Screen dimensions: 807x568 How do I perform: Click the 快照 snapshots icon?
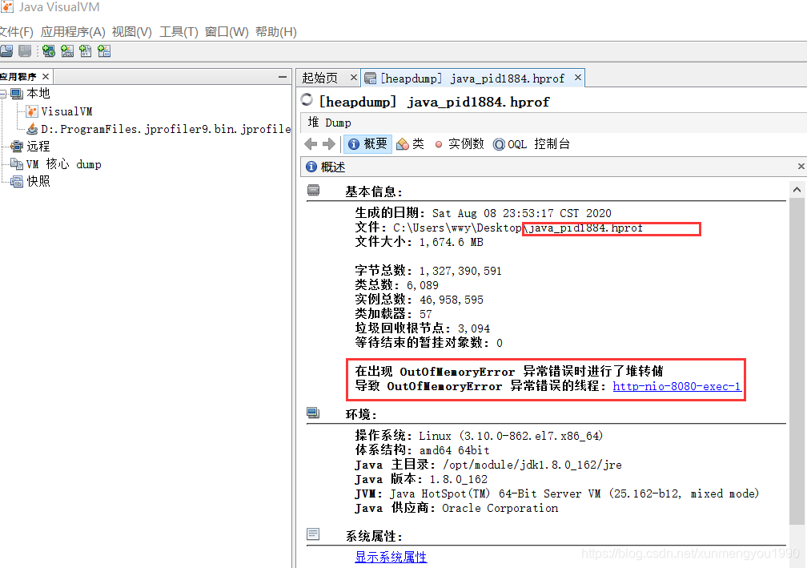point(17,181)
